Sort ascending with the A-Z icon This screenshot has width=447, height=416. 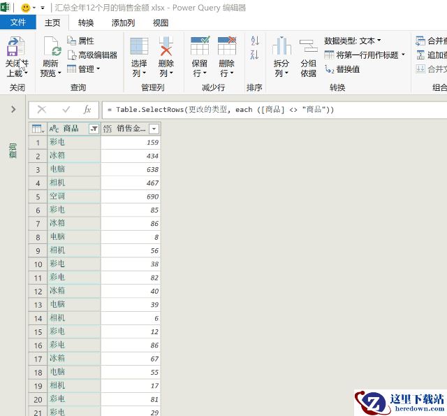255,41
